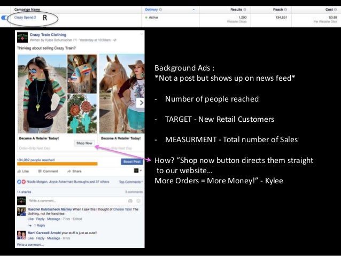This screenshot has width=341, height=256.
Task: Click the orange people reached progress bar
Action: tap(57, 164)
